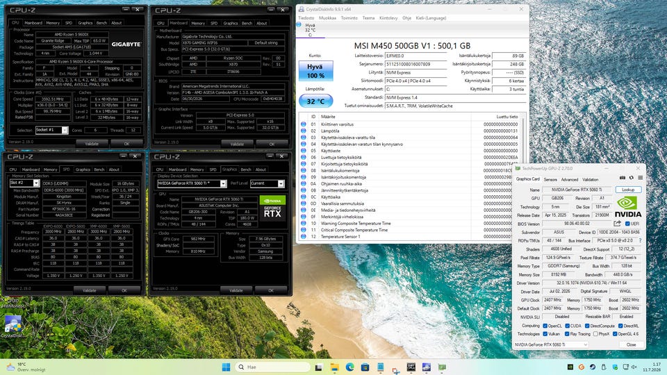Open the GPU-Z hamburger menu
667x375 pixels.
click(640, 178)
